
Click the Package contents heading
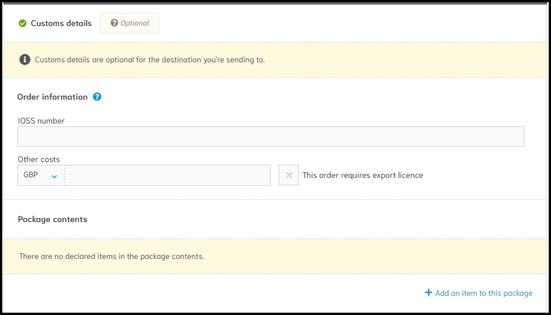click(52, 219)
